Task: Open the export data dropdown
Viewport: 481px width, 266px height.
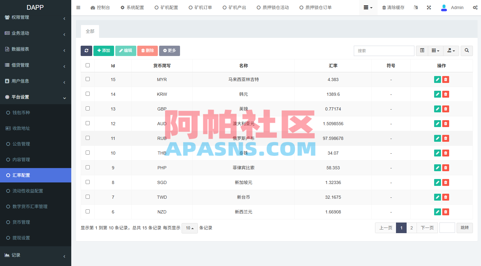Action: [451, 51]
